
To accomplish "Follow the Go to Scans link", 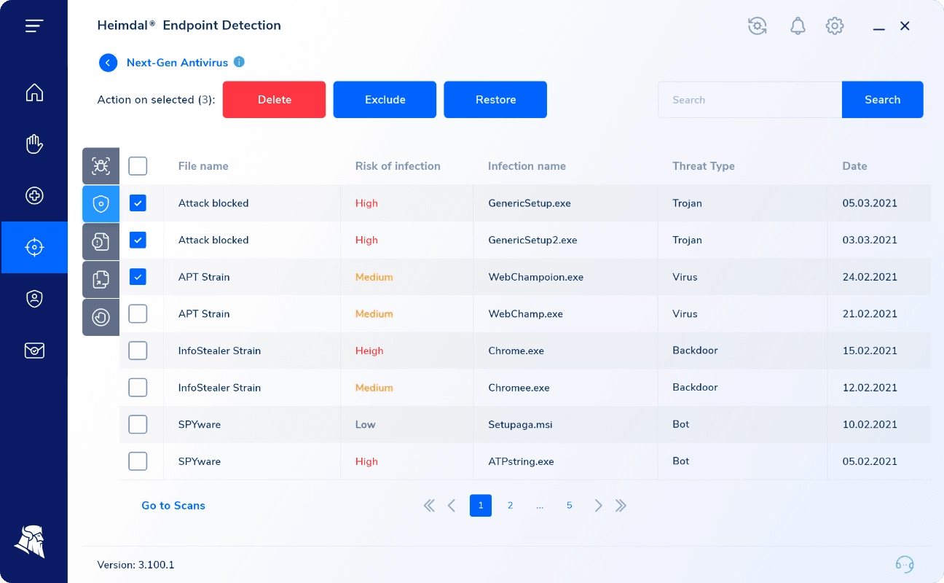I will (173, 506).
